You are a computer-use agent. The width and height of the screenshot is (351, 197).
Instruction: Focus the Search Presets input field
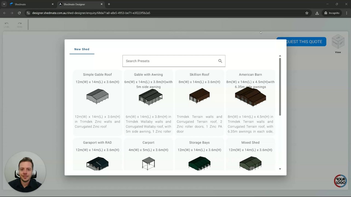(x=174, y=61)
